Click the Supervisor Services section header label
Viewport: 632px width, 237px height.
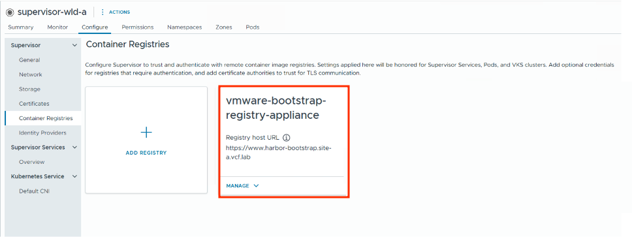pos(38,148)
